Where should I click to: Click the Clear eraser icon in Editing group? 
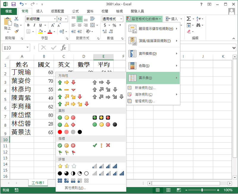coord(189,32)
